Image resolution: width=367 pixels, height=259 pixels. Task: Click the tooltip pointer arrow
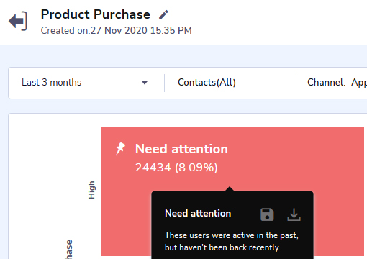pyautogui.click(x=230, y=189)
